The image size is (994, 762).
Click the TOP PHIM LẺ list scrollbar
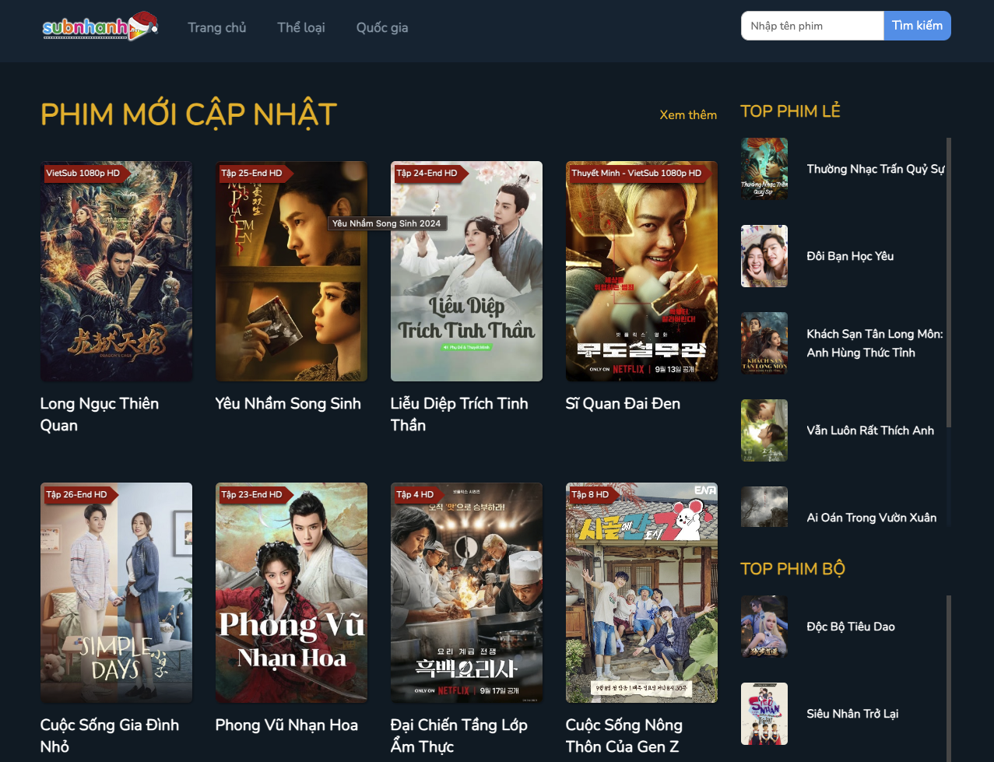[x=949, y=282]
